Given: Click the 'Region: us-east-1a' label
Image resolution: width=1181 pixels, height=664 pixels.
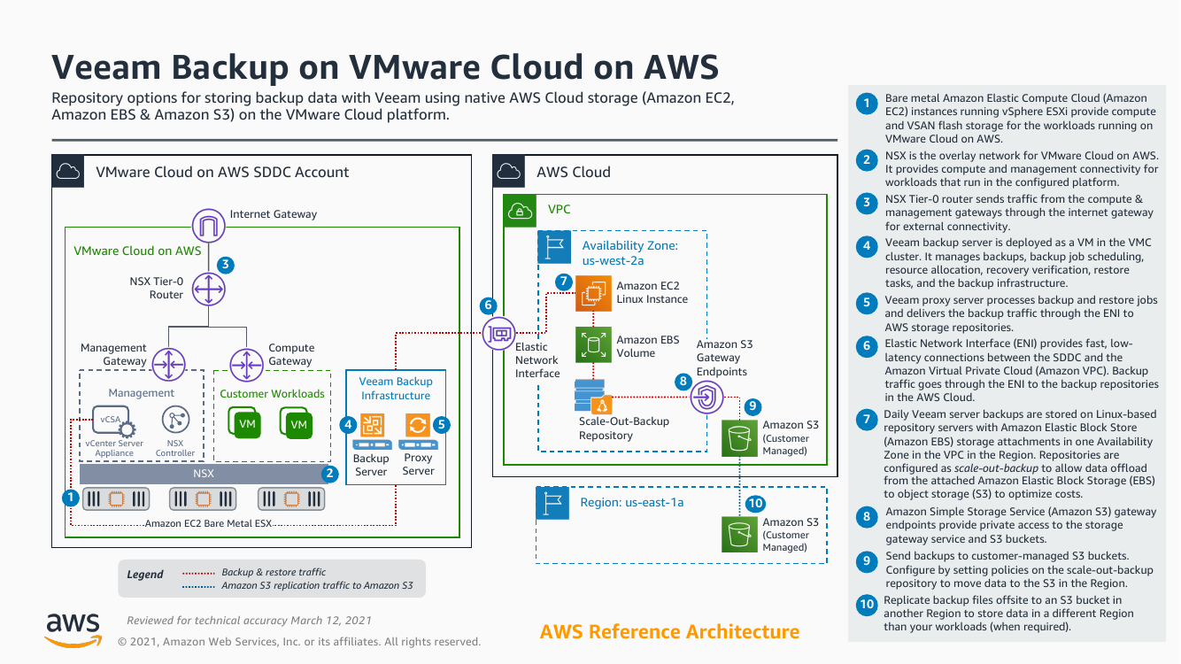Looking at the screenshot, I should (x=632, y=502).
